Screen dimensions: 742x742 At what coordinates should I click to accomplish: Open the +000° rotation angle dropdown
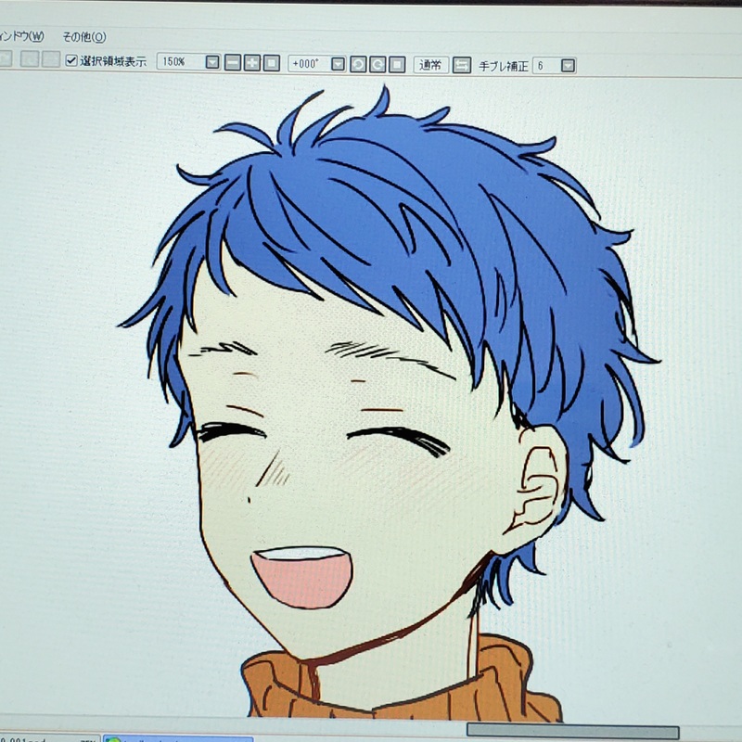coord(338,63)
